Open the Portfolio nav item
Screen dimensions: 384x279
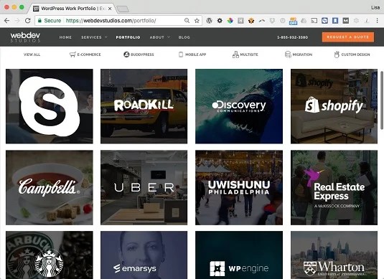[128, 37]
